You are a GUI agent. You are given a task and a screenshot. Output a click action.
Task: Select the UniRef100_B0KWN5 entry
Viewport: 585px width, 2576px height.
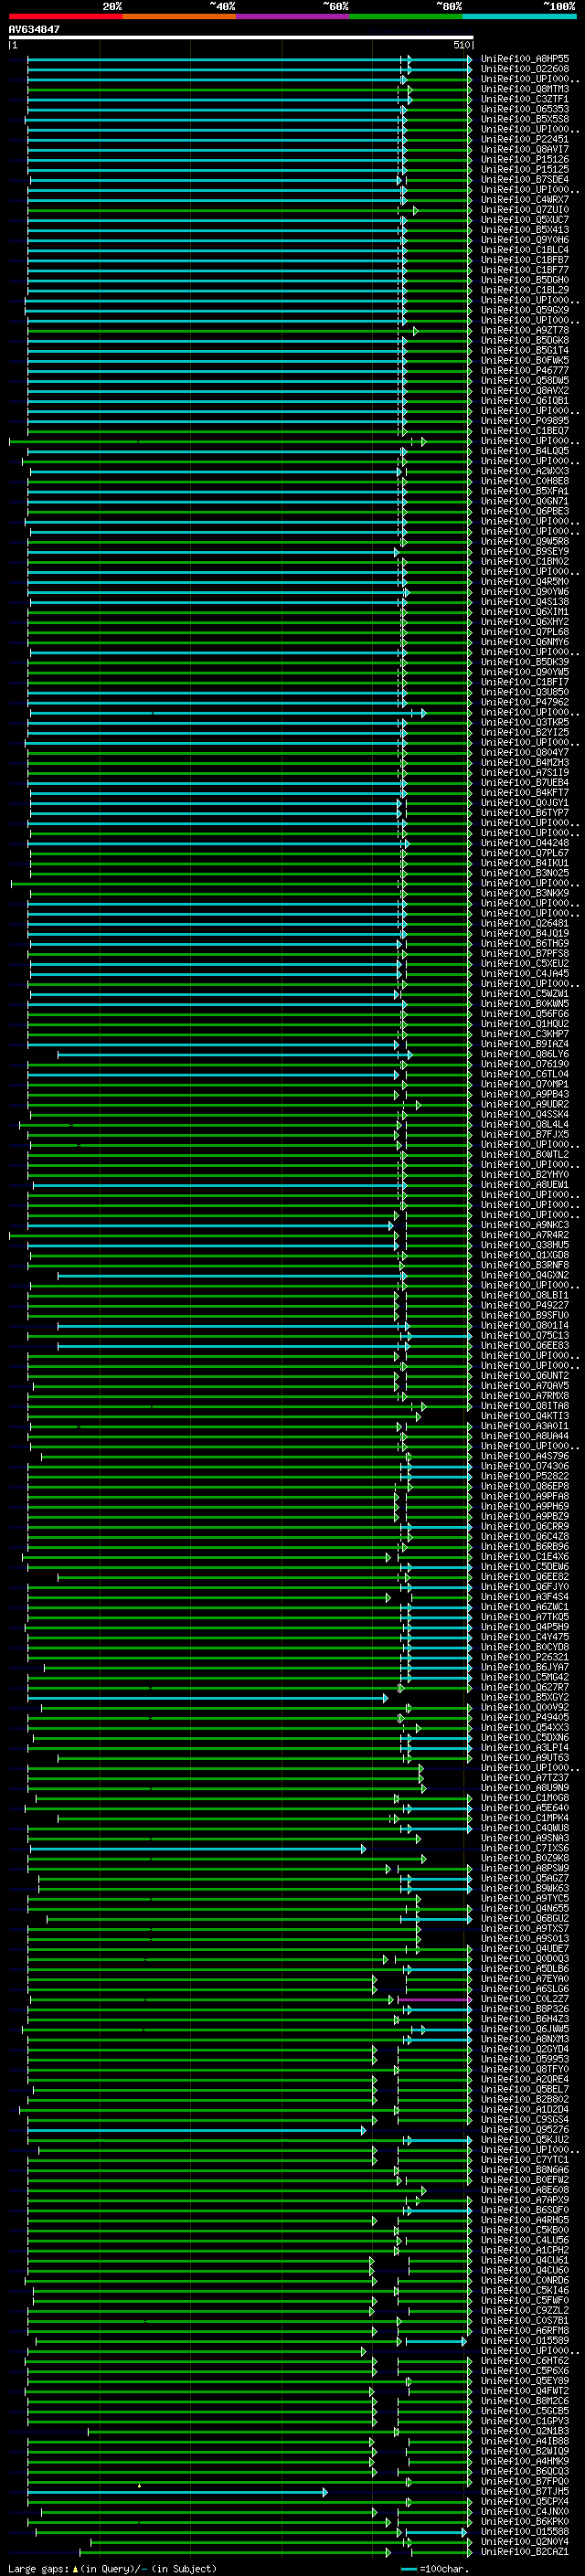coord(524,1003)
